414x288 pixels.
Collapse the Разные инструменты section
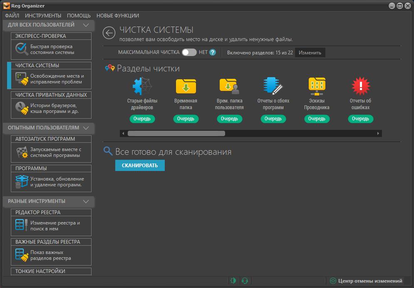[x=86, y=201]
